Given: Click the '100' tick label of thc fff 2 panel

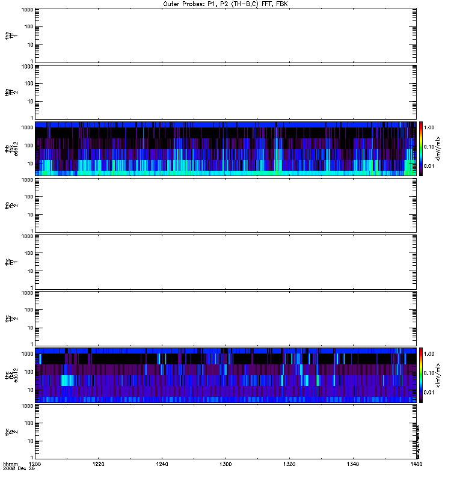Looking at the screenshot, I should pyautogui.click(x=29, y=310).
